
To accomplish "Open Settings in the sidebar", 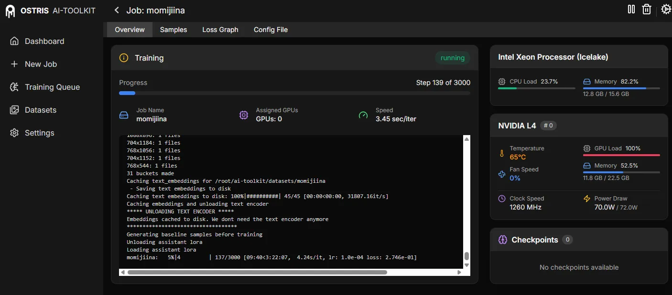I will [x=39, y=133].
